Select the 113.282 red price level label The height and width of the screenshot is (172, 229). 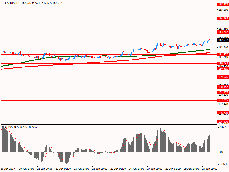(x=223, y=32)
